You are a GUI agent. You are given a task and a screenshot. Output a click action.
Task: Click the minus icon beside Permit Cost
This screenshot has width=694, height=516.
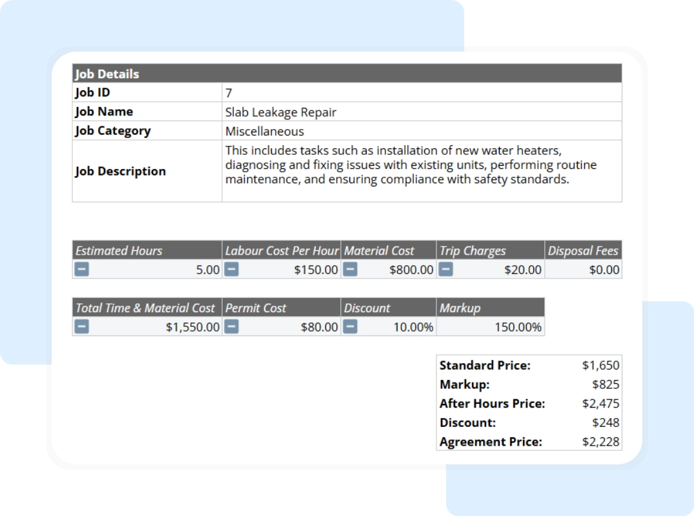(x=231, y=327)
